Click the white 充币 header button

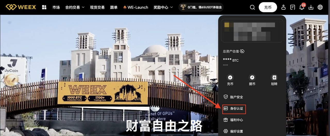pyautogui.click(x=268, y=7)
